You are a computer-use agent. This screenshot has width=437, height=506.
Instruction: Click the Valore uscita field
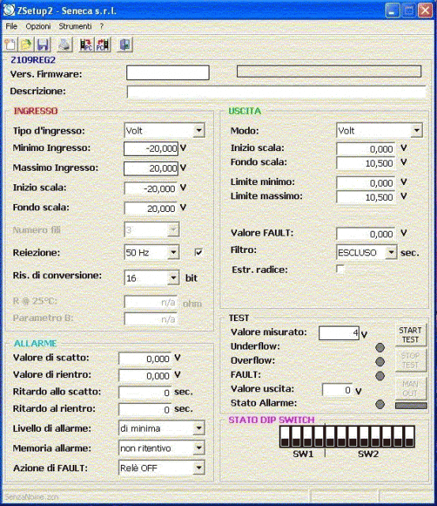tap(337, 390)
